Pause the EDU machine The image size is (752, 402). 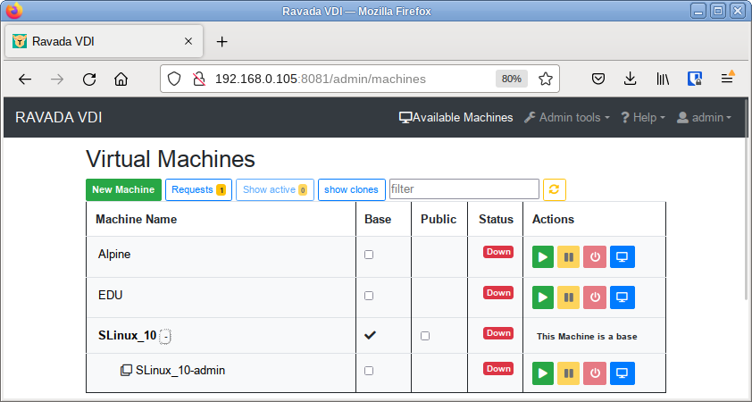pos(568,297)
